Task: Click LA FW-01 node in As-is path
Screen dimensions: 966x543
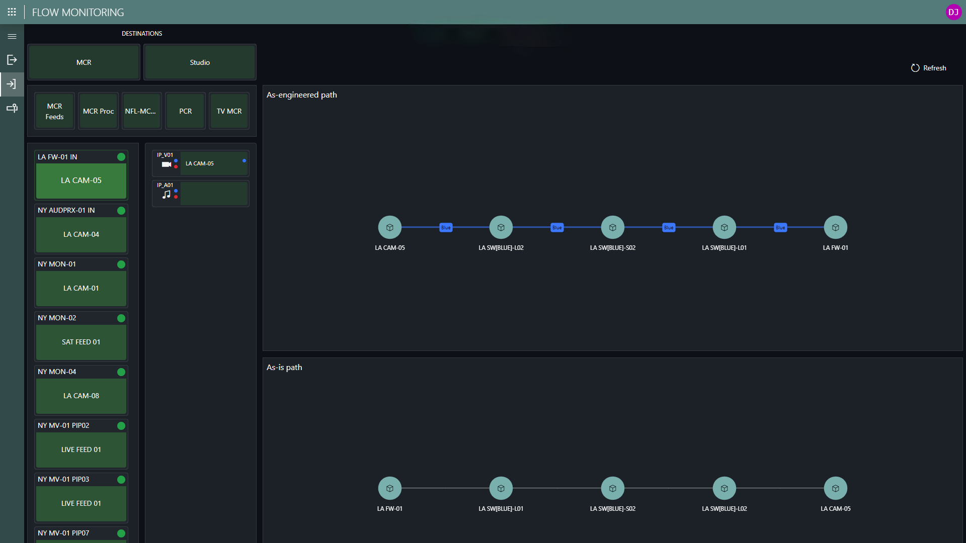Action: (390, 488)
